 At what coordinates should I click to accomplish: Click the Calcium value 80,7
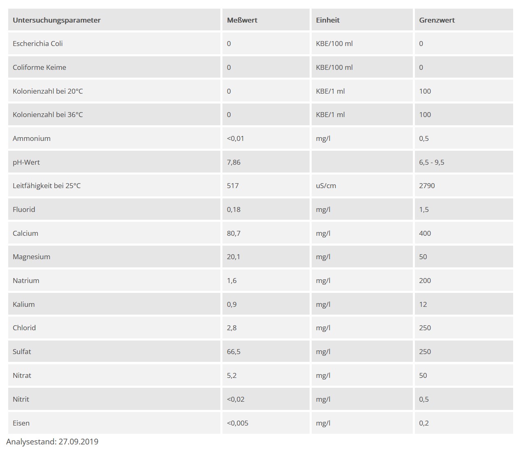click(234, 233)
